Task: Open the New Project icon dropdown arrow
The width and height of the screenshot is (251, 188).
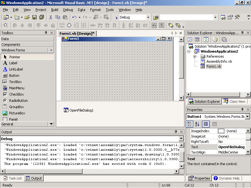Action: point(11,17)
